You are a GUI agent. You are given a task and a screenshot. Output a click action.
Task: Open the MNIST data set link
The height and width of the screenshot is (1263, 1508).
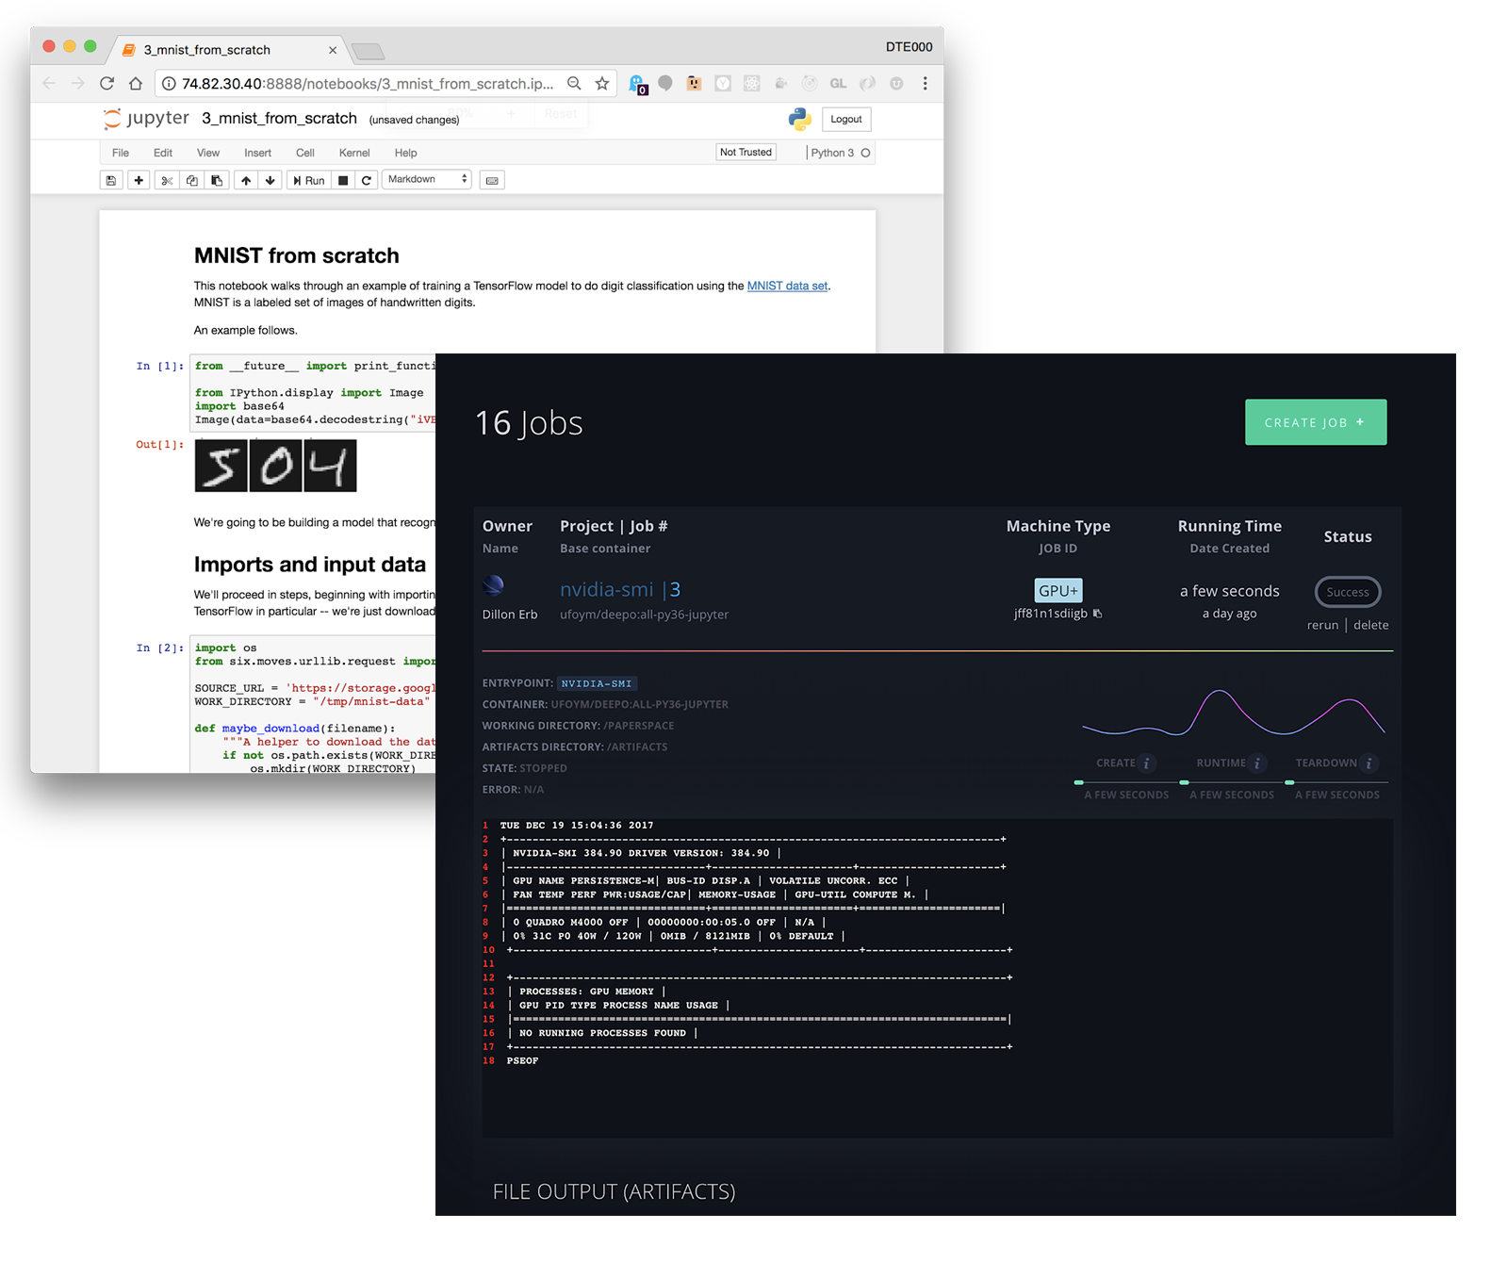[x=787, y=286]
